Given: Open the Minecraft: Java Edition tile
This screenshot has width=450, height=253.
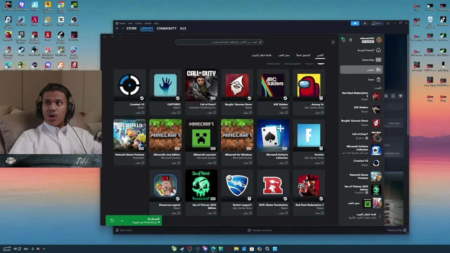Looking at the screenshot, I should click(x=165, y=142).
